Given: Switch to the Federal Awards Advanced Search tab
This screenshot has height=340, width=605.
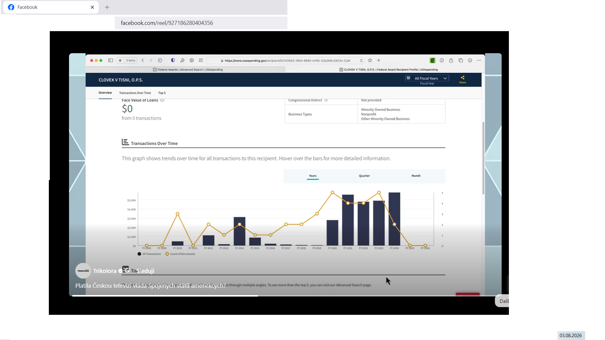Looking at the screenshot, I should [x=188, y=70].
